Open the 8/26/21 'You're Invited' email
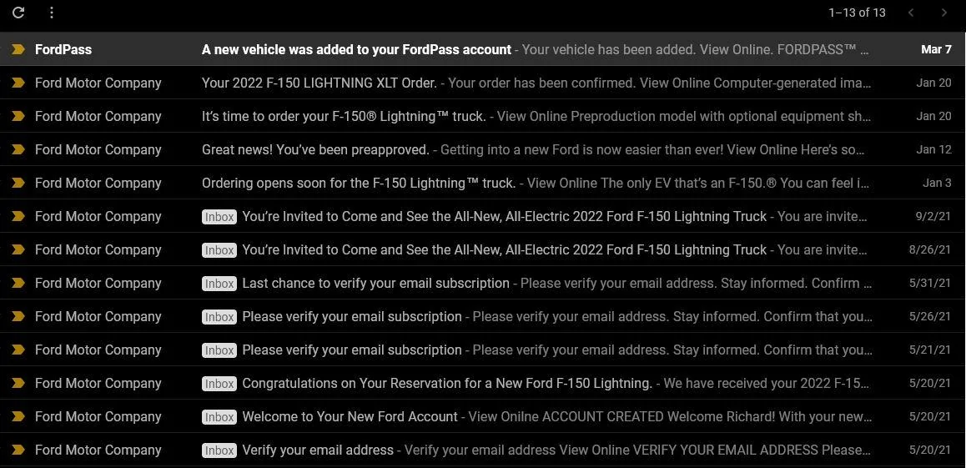The height and width of the screenshot is (468, 966). pyautogui.click(x=504, y=249)
